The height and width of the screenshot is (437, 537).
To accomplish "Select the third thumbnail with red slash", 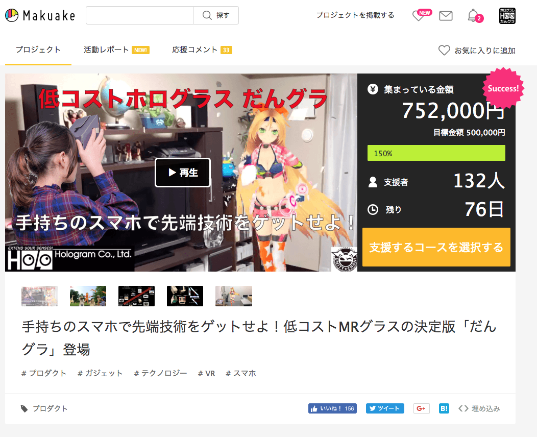I will coord(136,296).
